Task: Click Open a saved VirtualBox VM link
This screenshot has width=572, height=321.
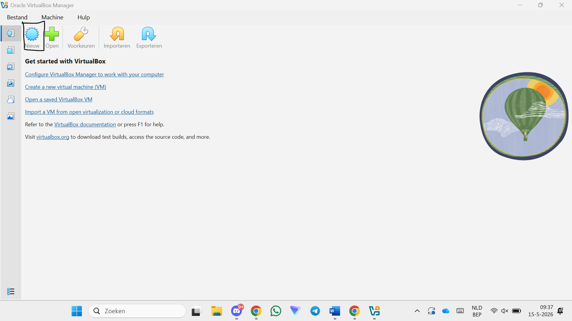Action: pos(59,99)
